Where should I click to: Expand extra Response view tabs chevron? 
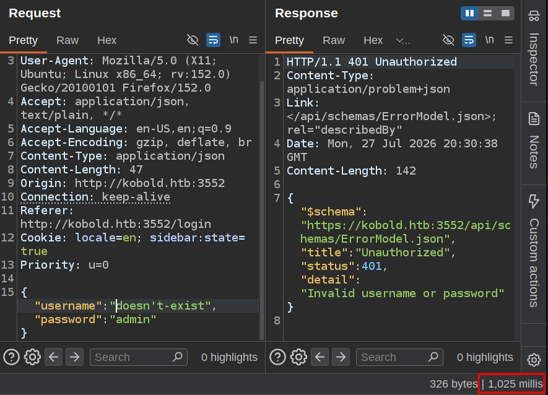(x=402, y=40)
